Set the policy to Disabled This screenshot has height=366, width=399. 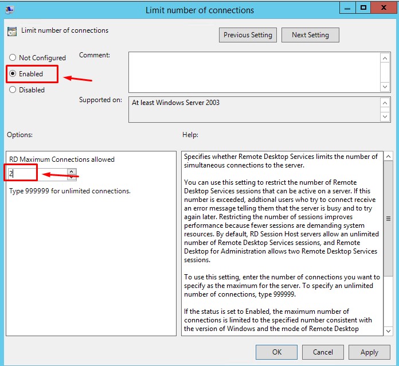click(13, 90)
